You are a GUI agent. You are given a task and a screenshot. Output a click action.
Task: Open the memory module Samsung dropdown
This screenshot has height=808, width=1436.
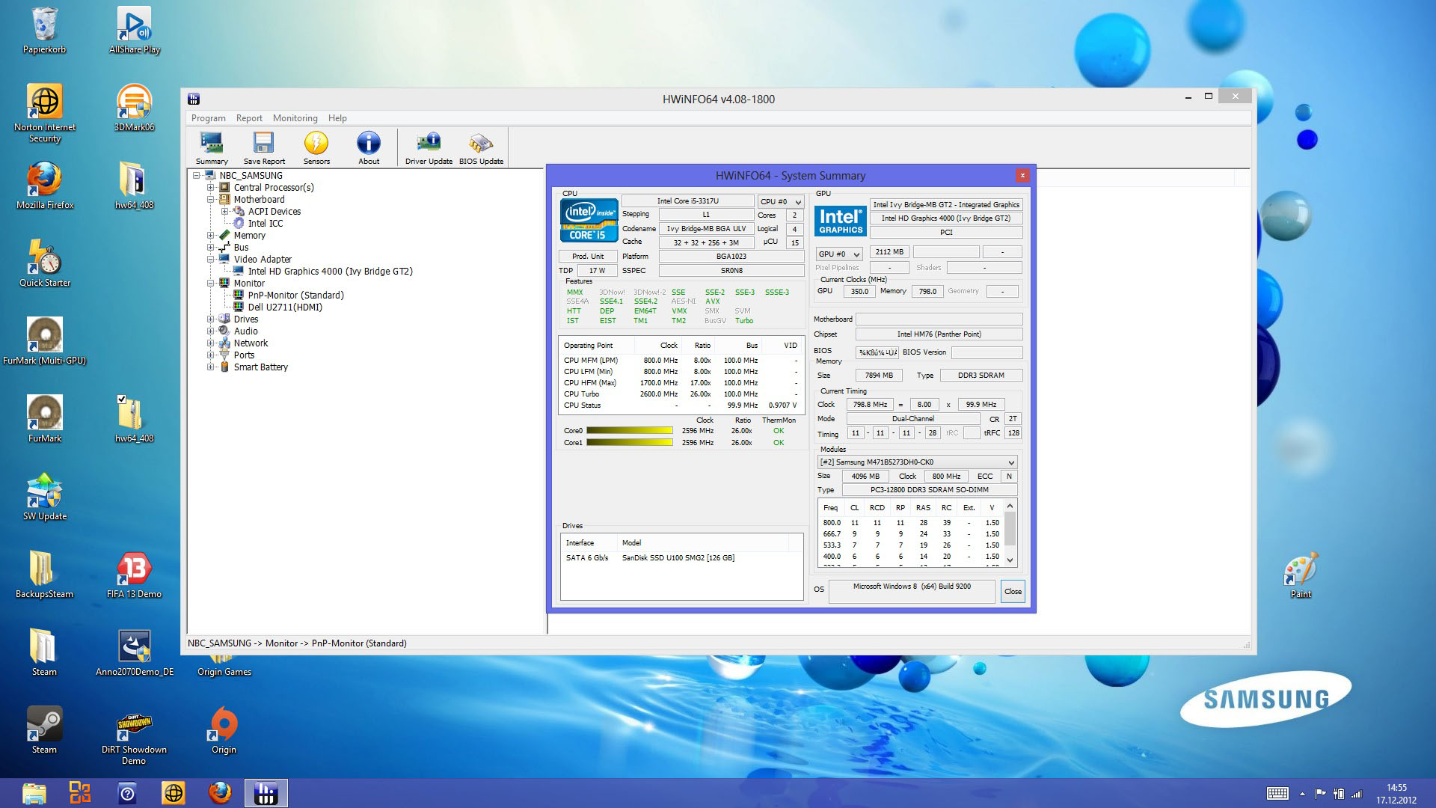click(x=916, y=462)
